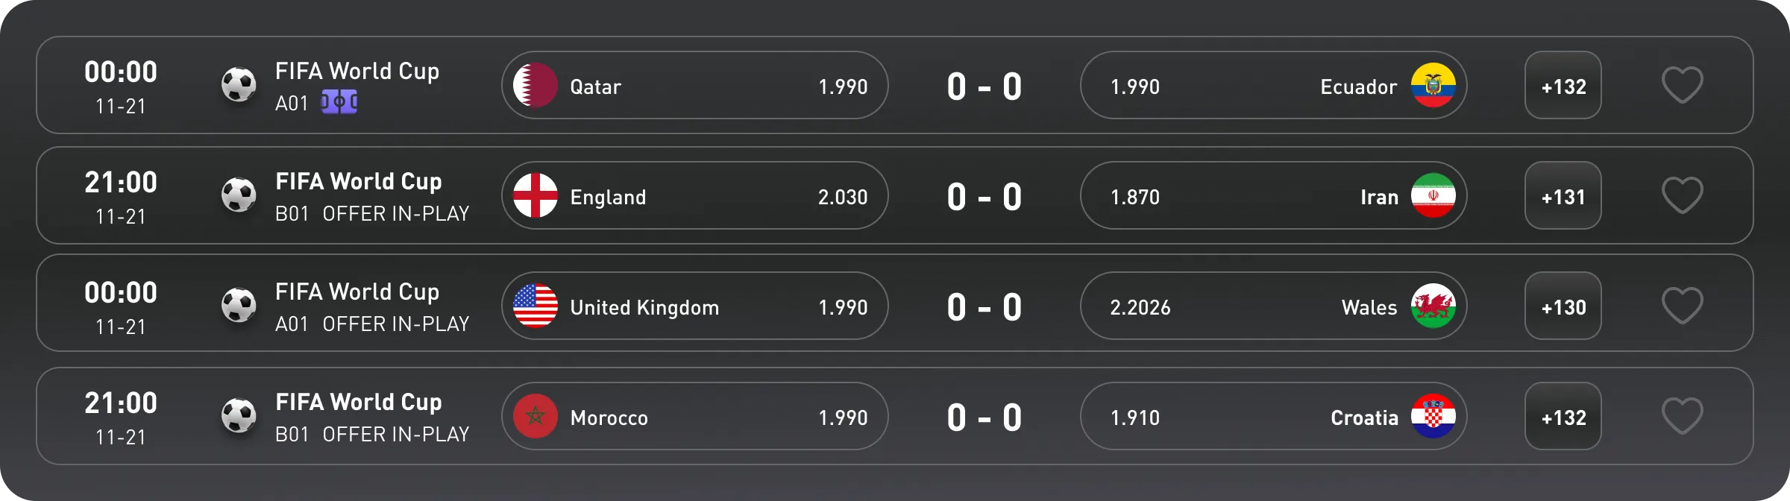
Task: Expand more markets with the +131 button
Action: [x=1563, y=196]
